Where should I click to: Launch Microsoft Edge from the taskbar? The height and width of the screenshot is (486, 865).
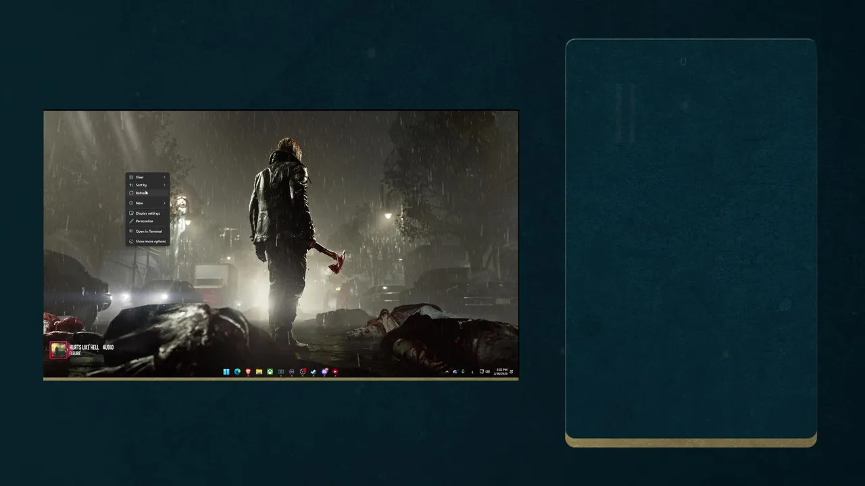click(237, 372)
